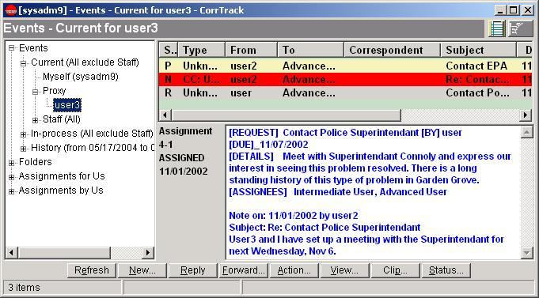Click 'Note on: 11/01/2002 by user2' line

[x=293, y=216]
